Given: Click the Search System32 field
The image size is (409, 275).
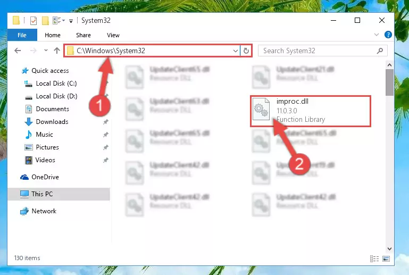Looking at the screenshot, I should [322, 51].
